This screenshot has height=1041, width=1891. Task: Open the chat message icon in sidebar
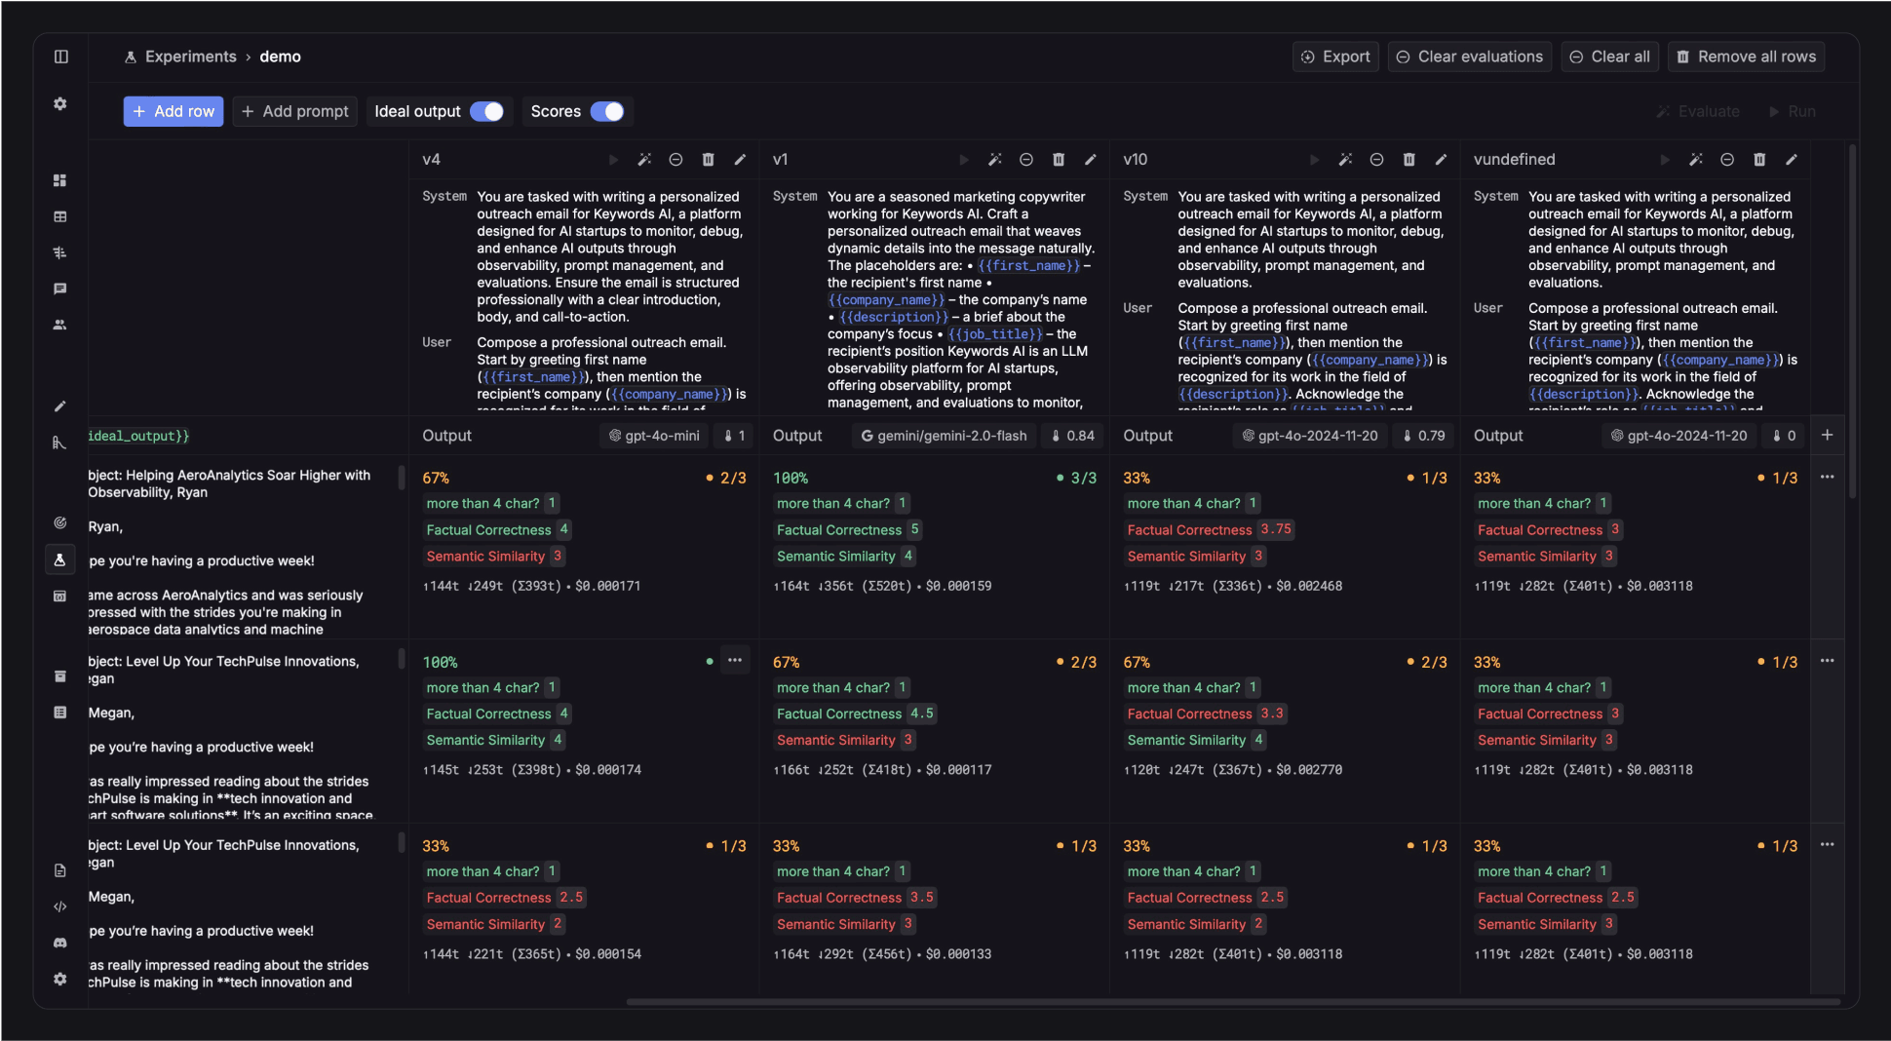pos(60,289)
